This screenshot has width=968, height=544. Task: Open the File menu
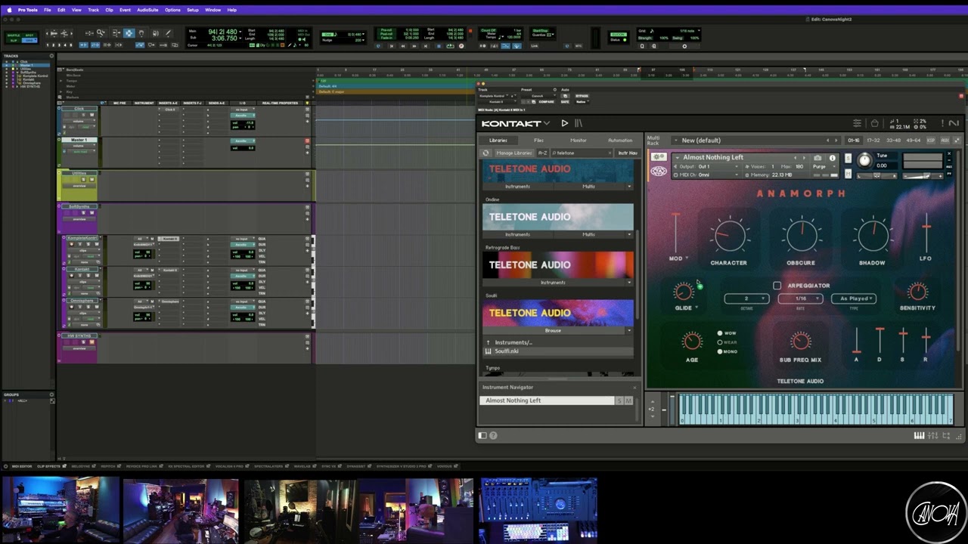(x=47, y=10)
